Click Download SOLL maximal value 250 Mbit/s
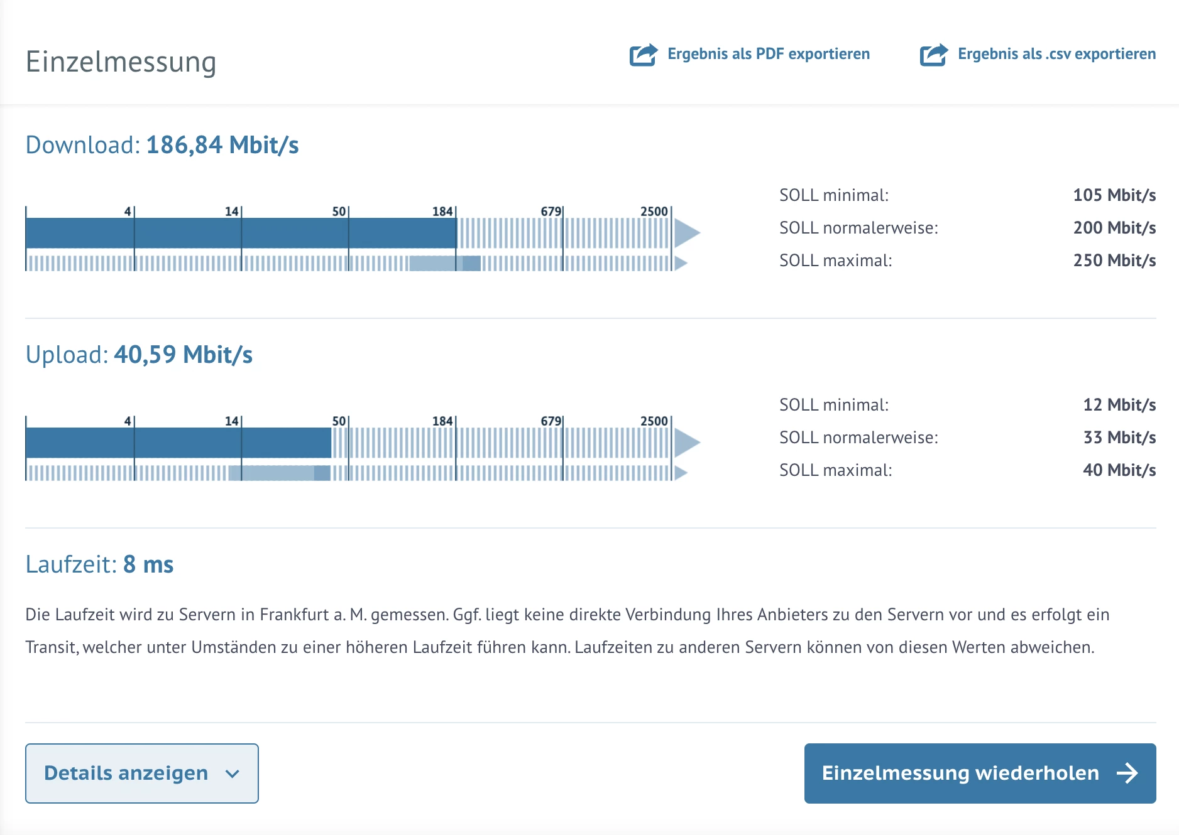Screen dimensions: 1179x835 [1114, 261]
